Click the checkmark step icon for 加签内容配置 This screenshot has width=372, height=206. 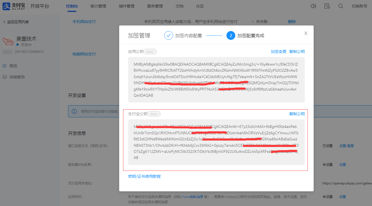(x=168, y=35)
